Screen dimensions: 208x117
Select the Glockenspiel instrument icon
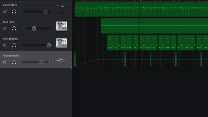coord(61,60)
